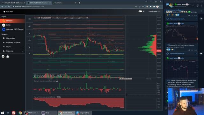Switch to the Scalp taskbar window
Image resolution: width=204 pixels, height=115 pixels.
pyautogui.click(x=49, y=113)
